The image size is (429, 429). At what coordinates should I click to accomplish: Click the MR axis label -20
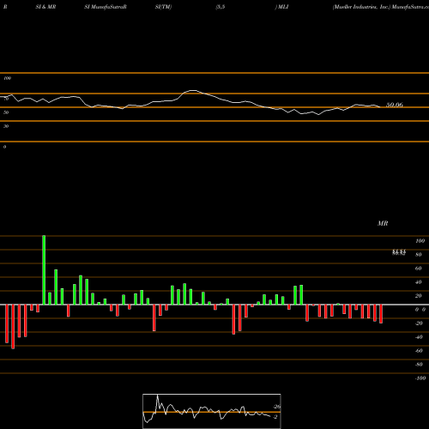(x=419, y=323)
